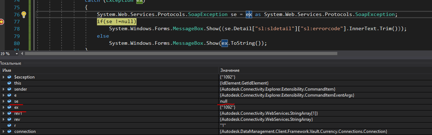Image resolution: width=432 pixels, height=135 pixels.
Task: Expand the $exception variable
Action: click(x=4, y=77)
